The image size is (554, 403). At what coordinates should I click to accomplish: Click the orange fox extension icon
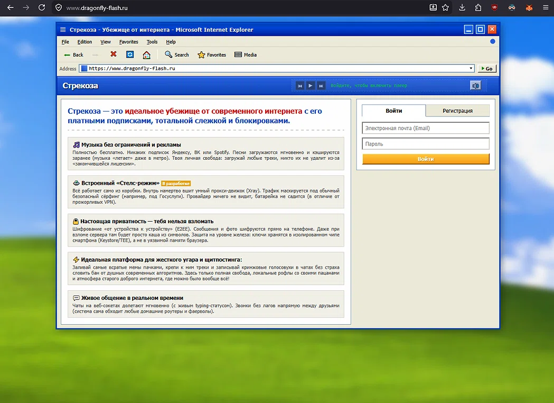[x=529, y=7]
